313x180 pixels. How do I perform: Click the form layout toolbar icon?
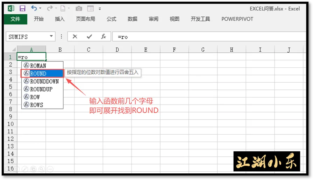pyautogui.click(x=90, y=8)
